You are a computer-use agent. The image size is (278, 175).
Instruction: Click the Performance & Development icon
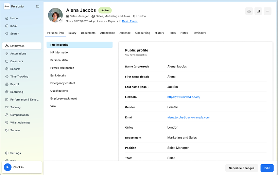point(7,100)
